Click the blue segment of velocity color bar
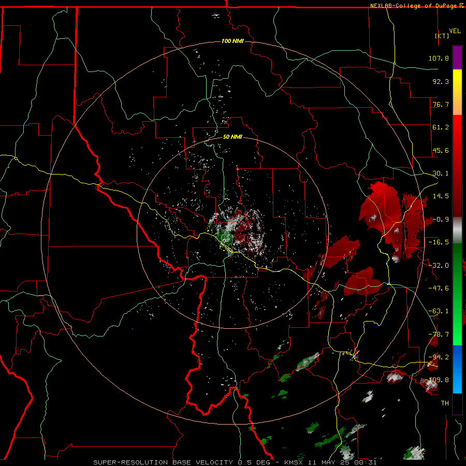The height and width of the screenshot is (466, 466). pos(457,369)
